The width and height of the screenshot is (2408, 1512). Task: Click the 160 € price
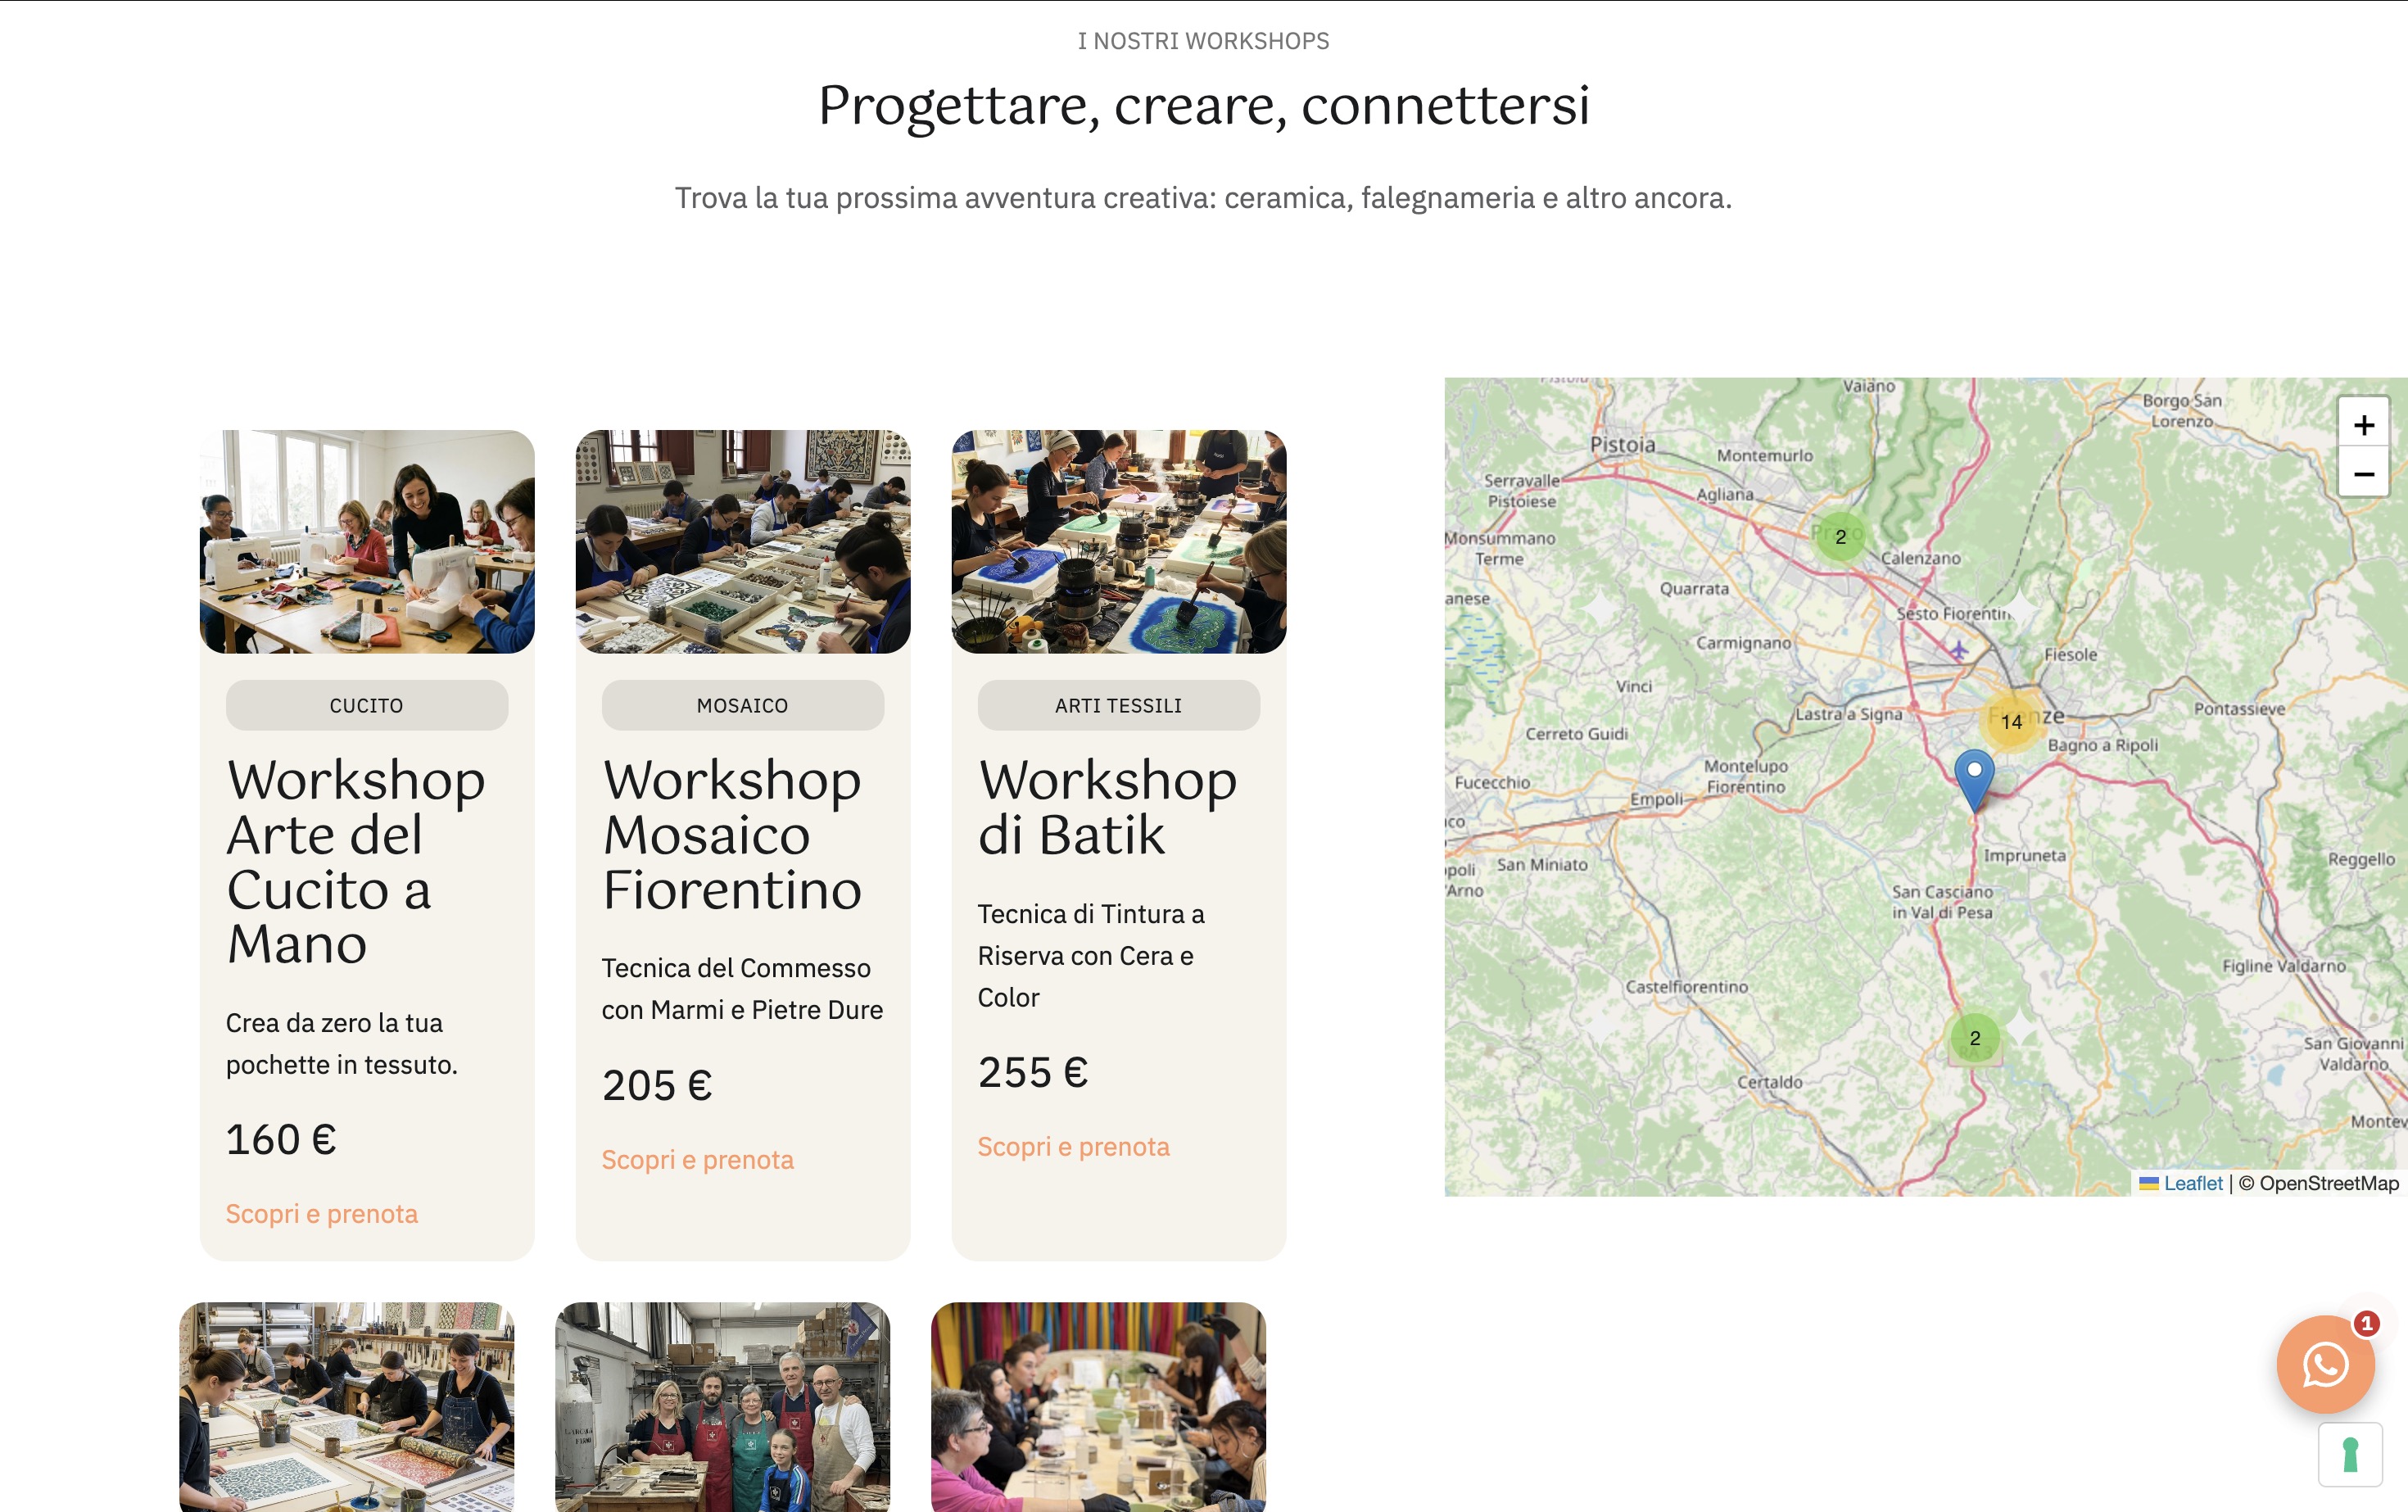pyautogui.click(x=281, y=1140)
